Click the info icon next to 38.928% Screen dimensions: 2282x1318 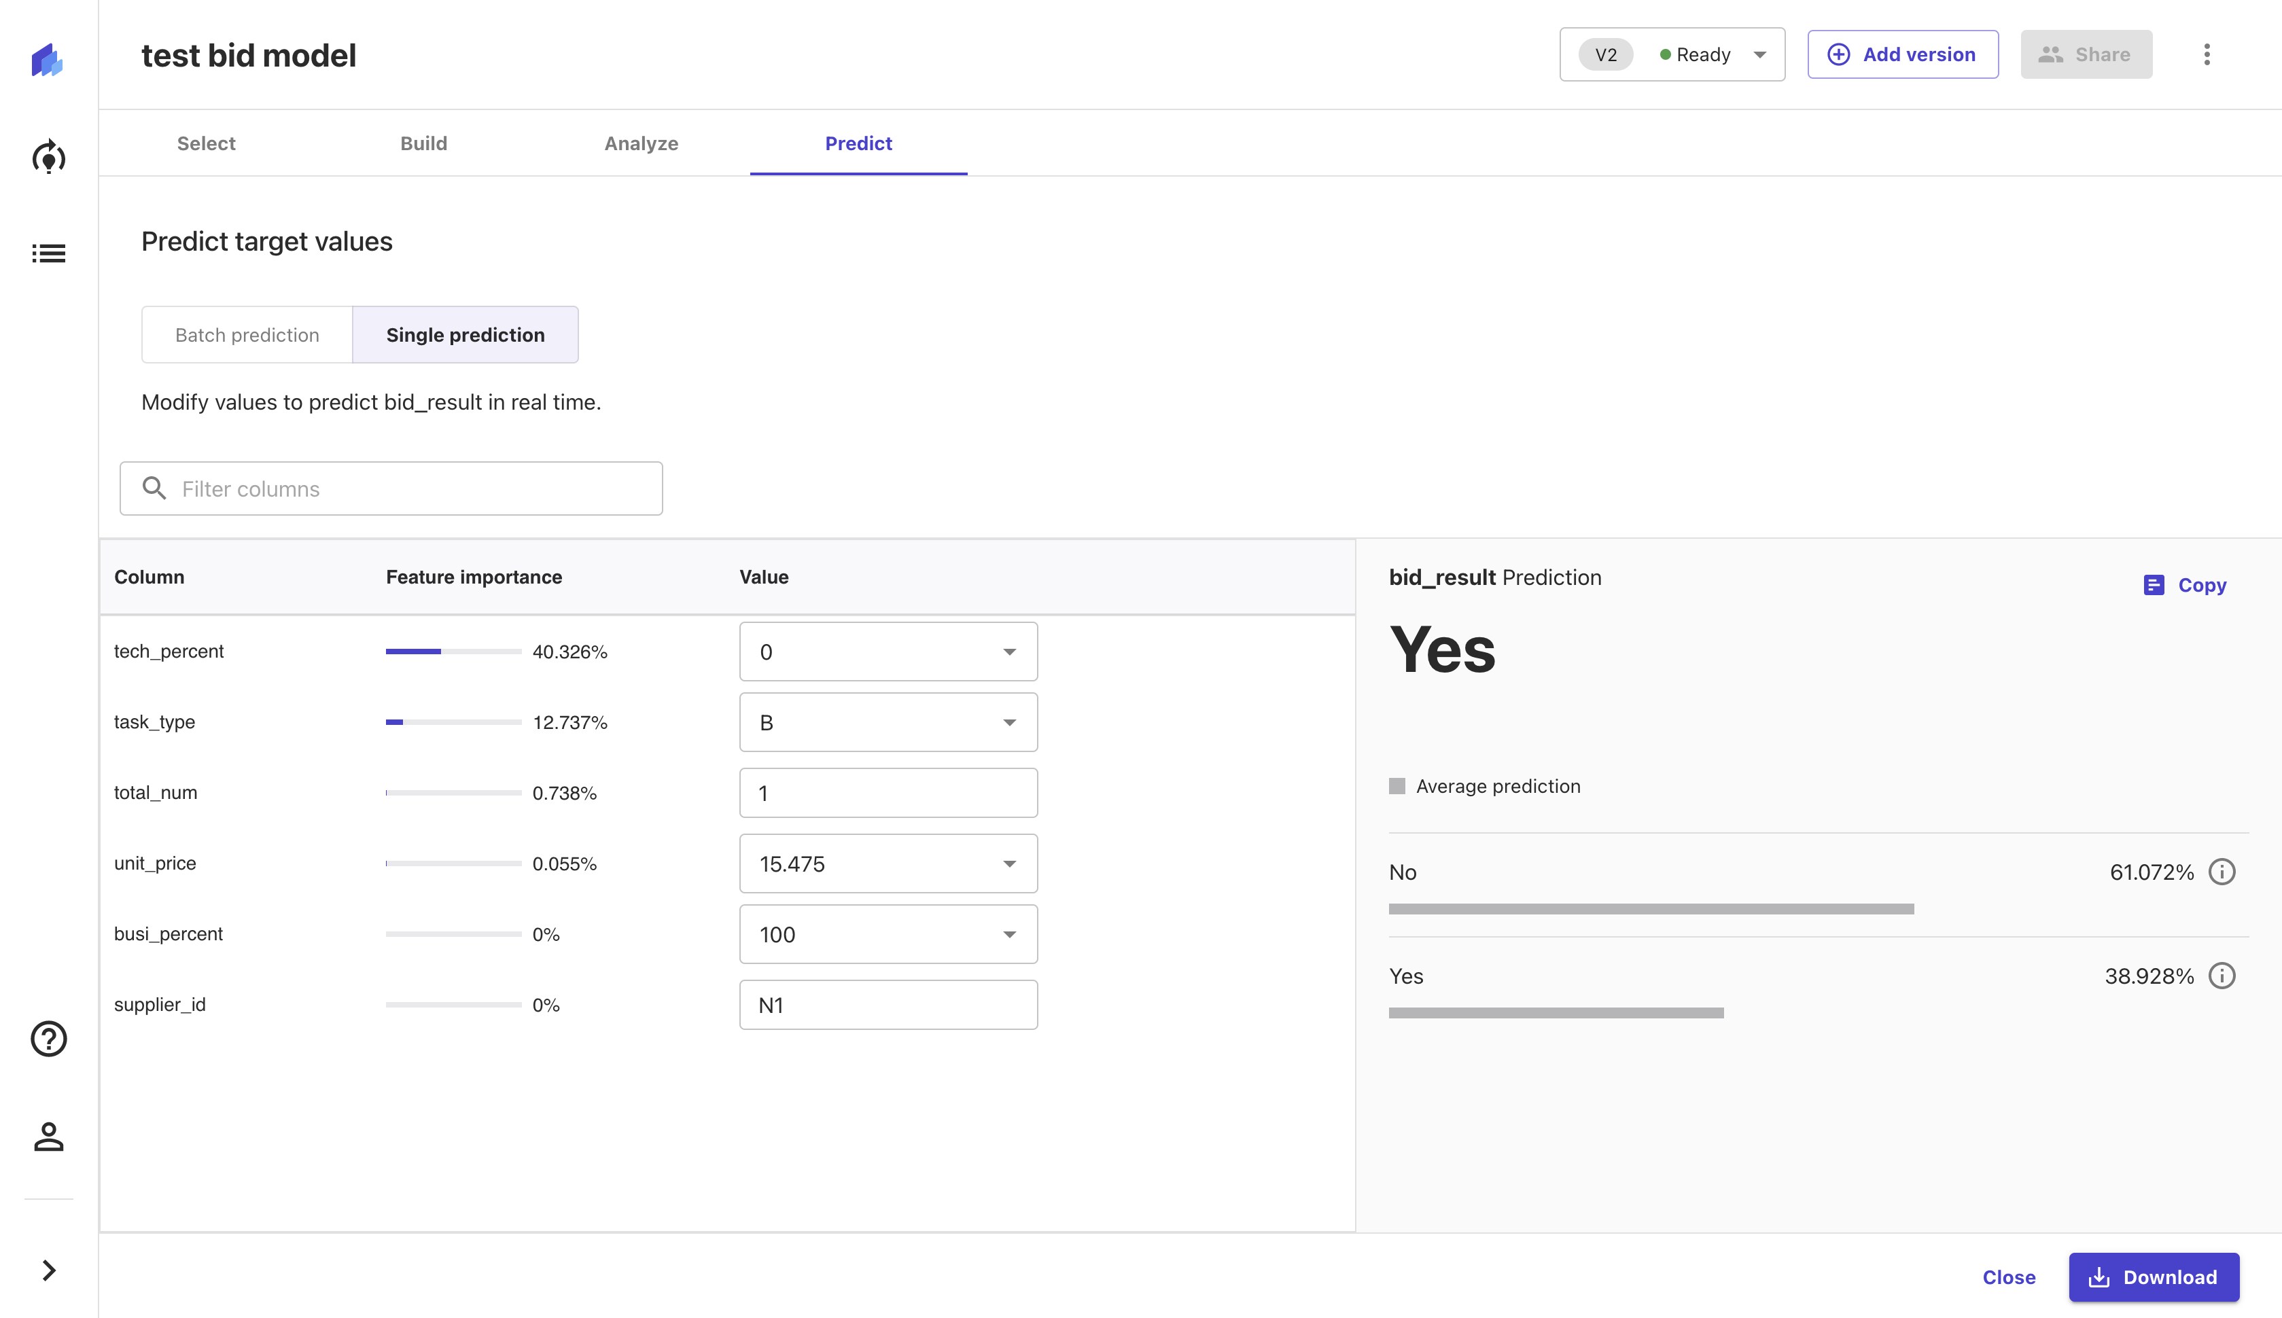2222,976
